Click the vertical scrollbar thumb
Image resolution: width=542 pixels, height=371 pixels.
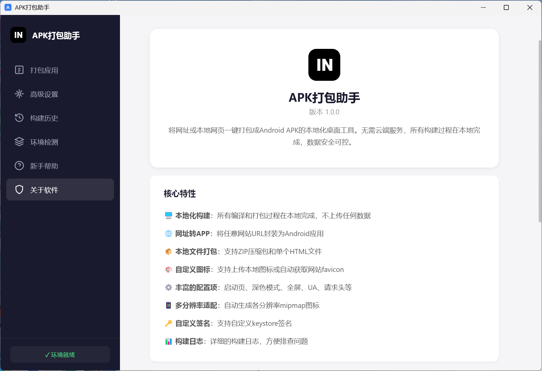[x=540, y=131]
